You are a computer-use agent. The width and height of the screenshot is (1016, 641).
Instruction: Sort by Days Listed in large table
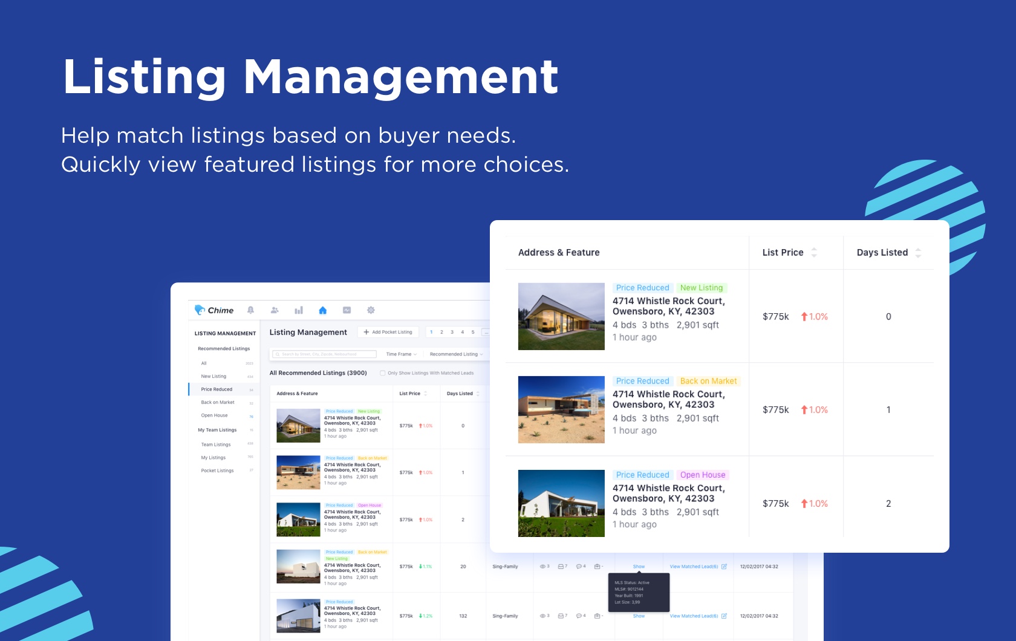click(918, 253)
